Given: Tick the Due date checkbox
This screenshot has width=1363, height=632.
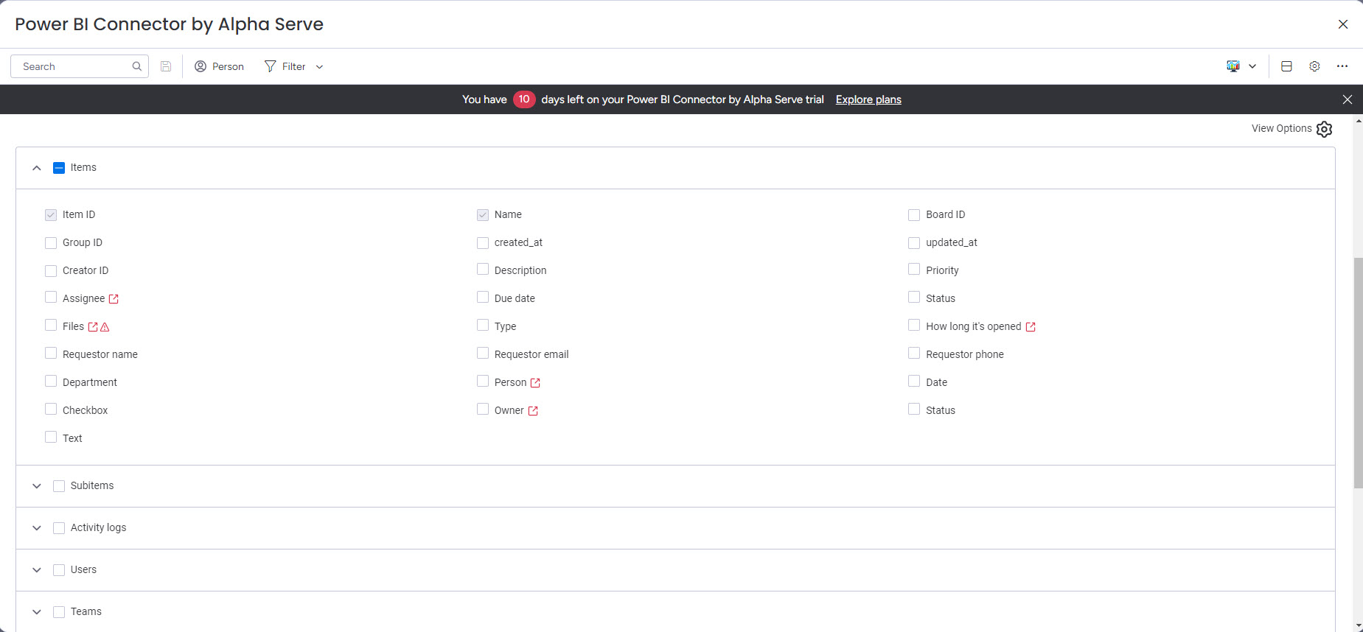Looking at the screenshot, I should (x=483, y=298).
